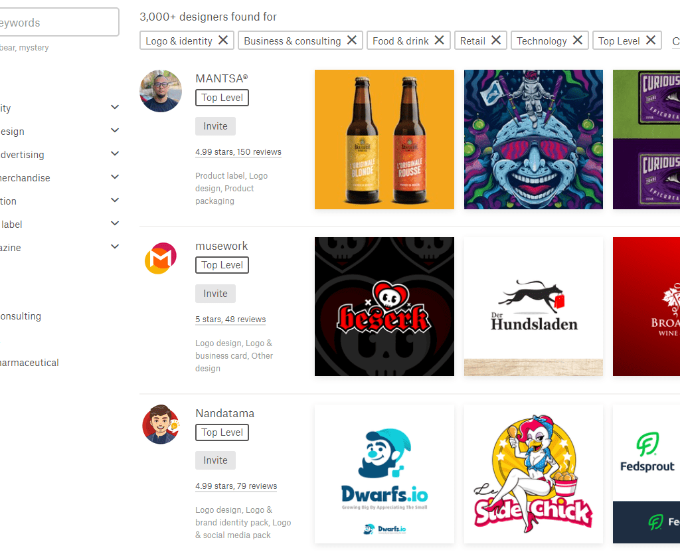
Task: Click the Top Level badge under musework
Action: [222, 265]
